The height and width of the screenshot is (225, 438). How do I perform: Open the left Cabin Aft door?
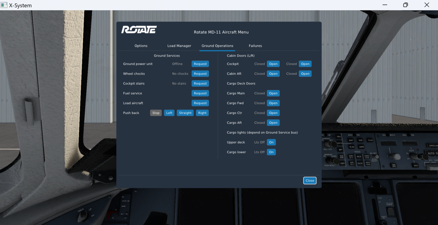pyautogui.click(x=273, y=74)
